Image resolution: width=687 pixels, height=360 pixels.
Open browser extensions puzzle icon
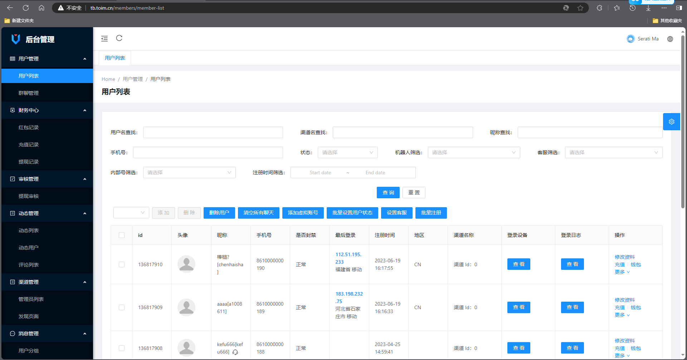click(x=599, y=8)
